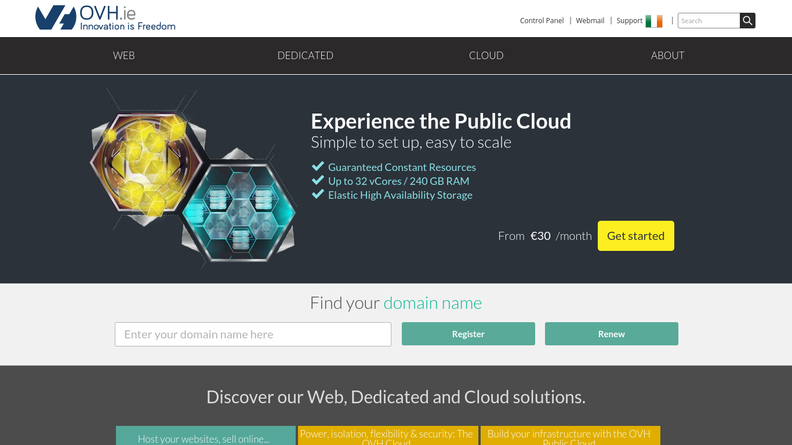Click the checkmark beside Guaranteed Constant Resources
Viewport: 792px width, 445px height.
pyautogui.click(x=318, y=166)
